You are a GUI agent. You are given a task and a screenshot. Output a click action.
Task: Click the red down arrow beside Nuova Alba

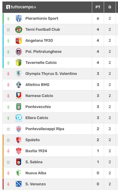point(8,173)
